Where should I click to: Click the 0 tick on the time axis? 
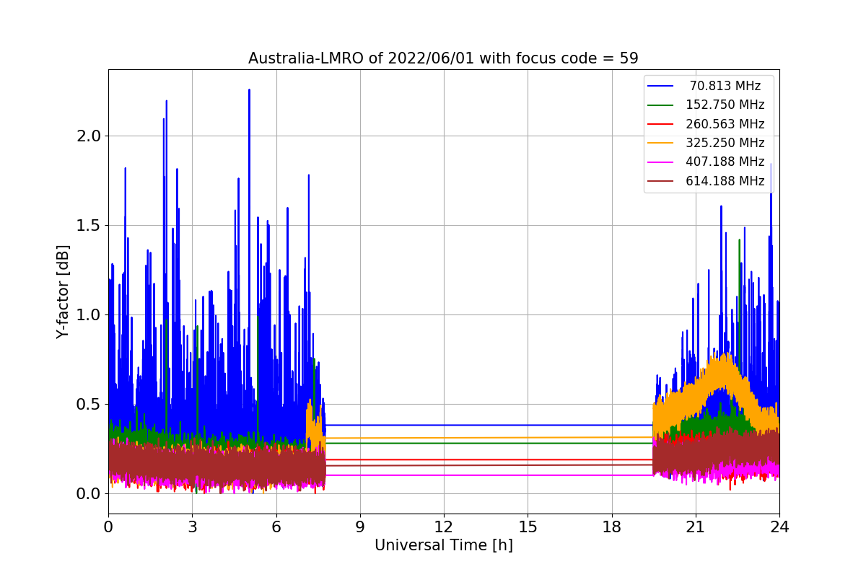click(108, 527)
